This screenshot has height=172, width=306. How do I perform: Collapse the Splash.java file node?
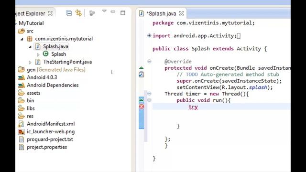coord(30,47)
